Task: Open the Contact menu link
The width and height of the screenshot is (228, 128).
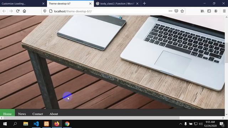Action: [x=38, y=114]
